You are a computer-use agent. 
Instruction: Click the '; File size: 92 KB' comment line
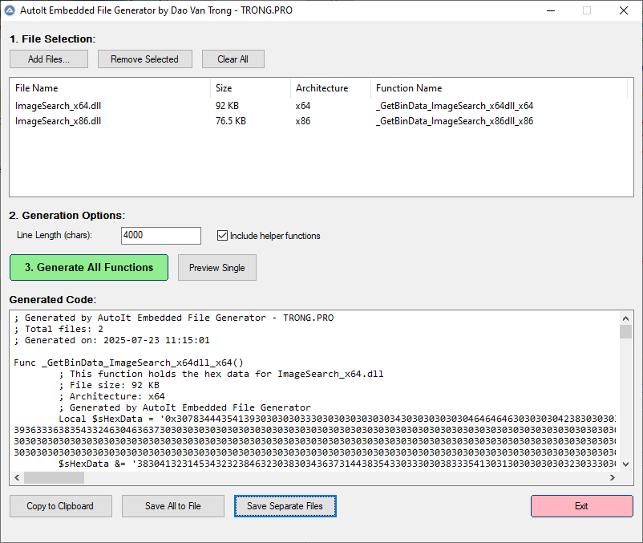(x=109, y=385)
